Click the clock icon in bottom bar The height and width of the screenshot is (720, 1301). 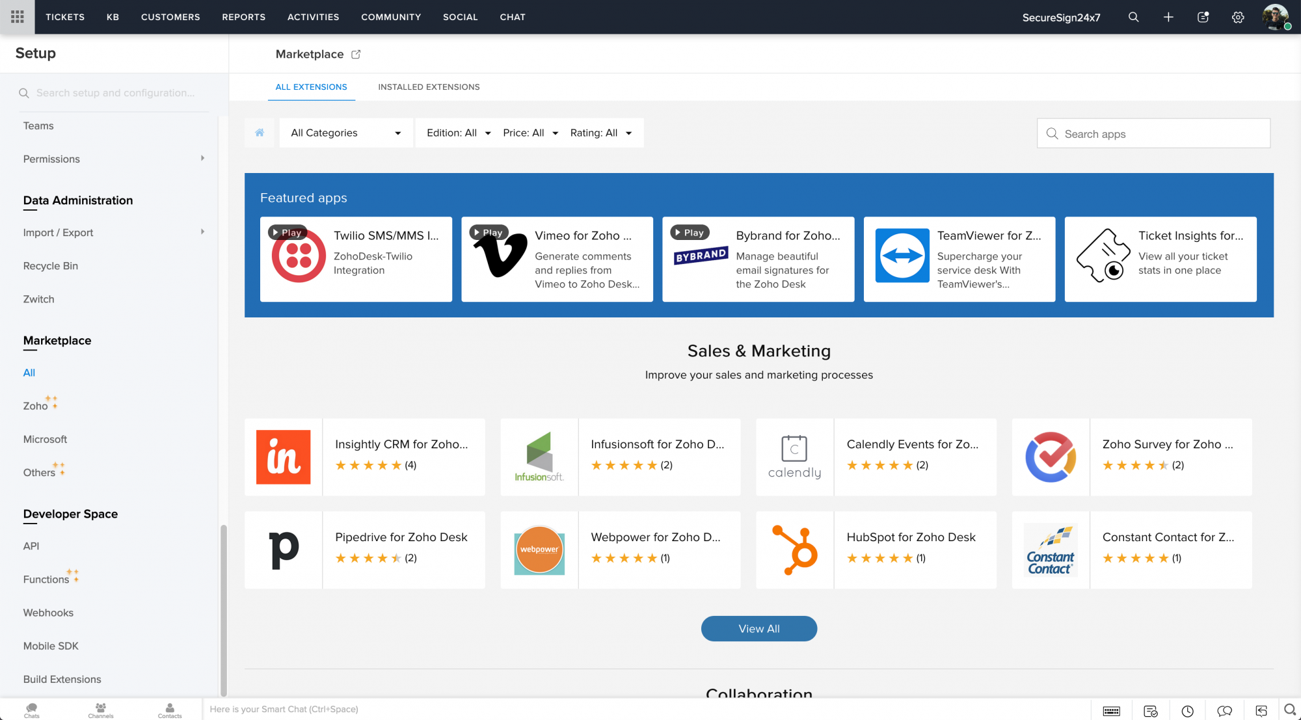tap(1187, 710)
